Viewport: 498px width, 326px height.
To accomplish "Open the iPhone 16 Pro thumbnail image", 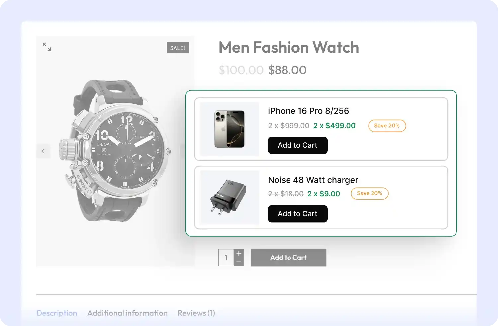I will click(229, 129).
